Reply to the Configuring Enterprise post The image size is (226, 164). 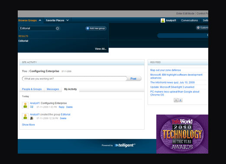pos(61,107)
